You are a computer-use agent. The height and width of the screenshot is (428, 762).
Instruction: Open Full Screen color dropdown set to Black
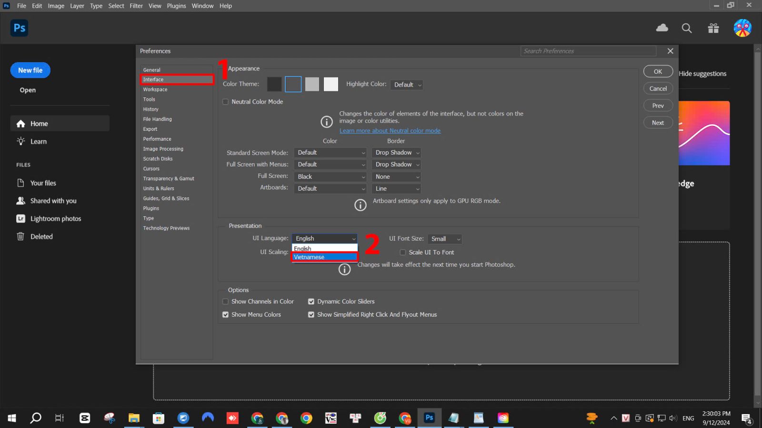(330, 177)
